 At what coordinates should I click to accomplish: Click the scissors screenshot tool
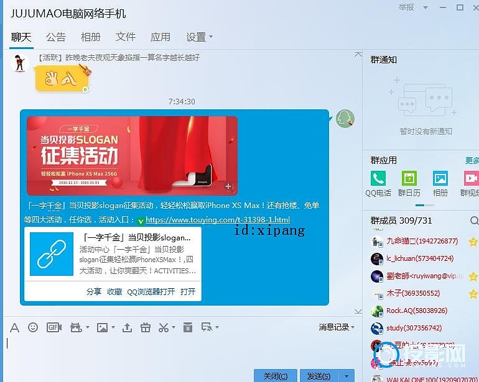pos(164,328)
